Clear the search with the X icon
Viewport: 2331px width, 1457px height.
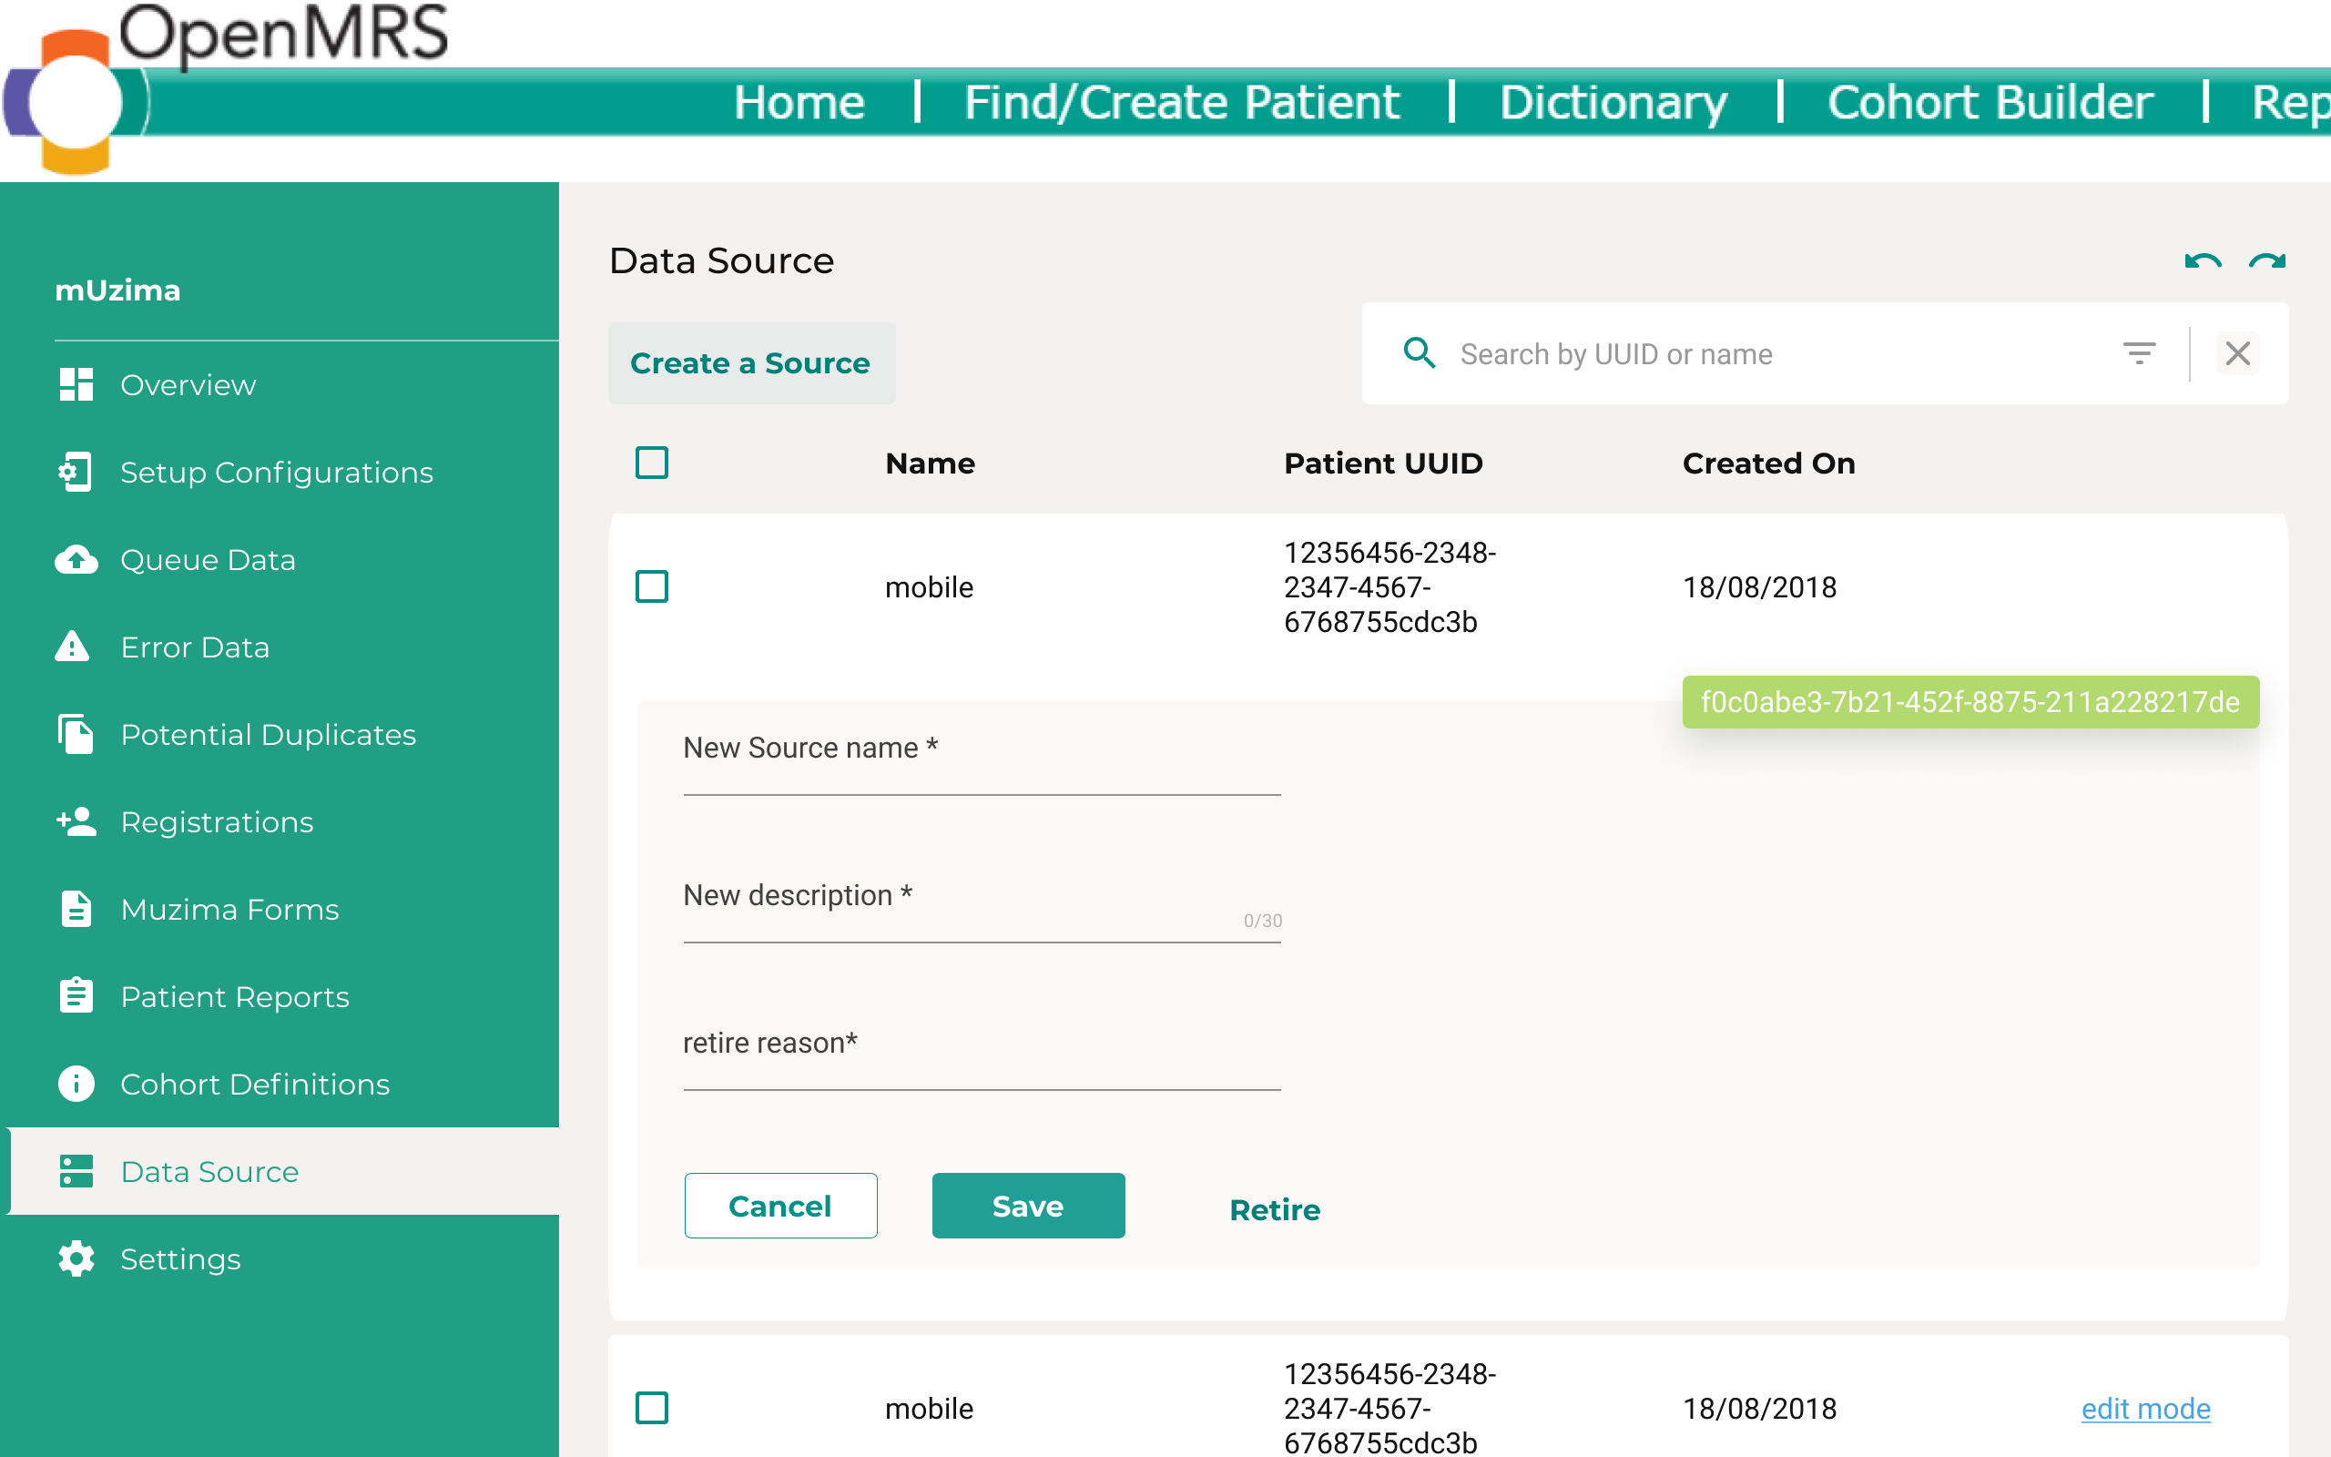[2237, 353]
